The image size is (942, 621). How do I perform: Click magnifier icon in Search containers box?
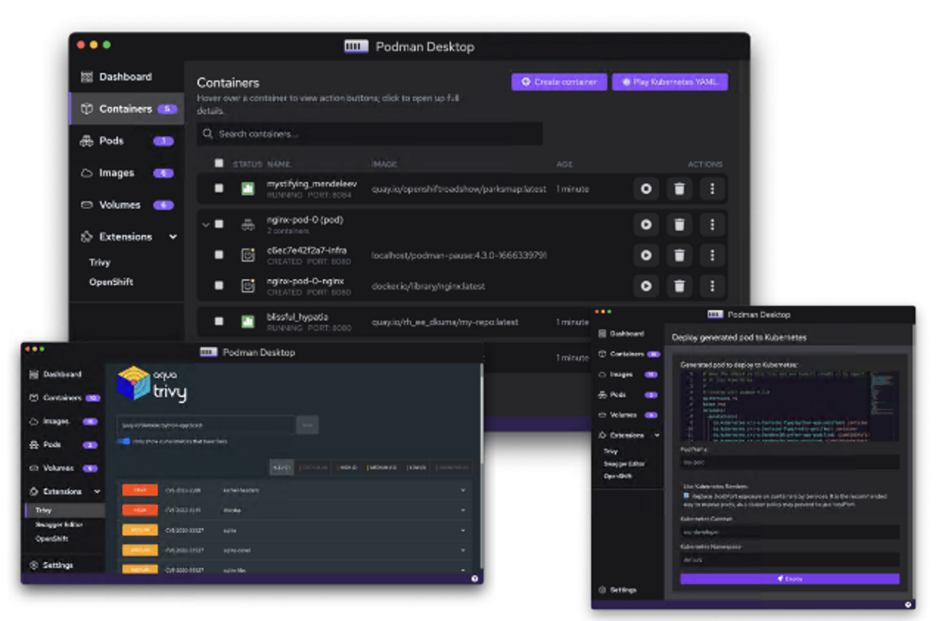(x=208, y=133)
